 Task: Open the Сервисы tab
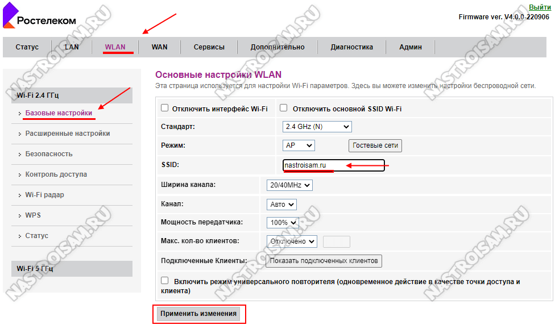point(209,47)
